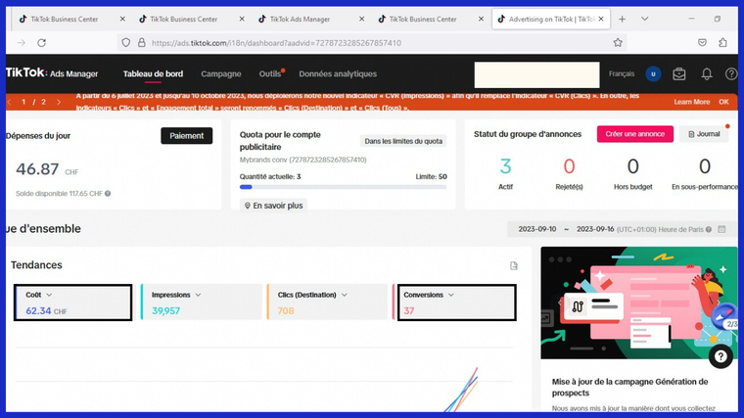
Task: Open the browser extensions icon
Action: (x=722, y=43)
